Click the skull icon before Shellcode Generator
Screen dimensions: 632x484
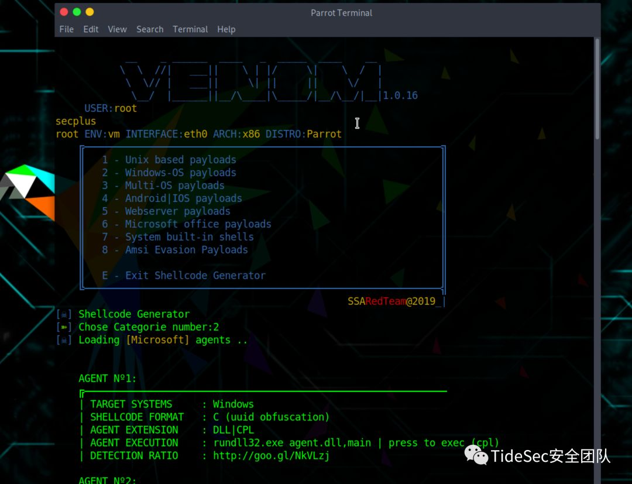click(64, 314)
